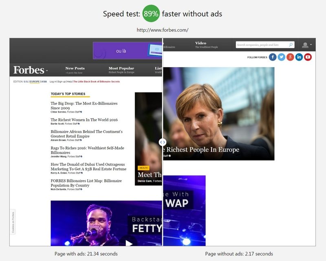326x261 pixels.
Task: Click the Help link
Action: coord(69,82)
